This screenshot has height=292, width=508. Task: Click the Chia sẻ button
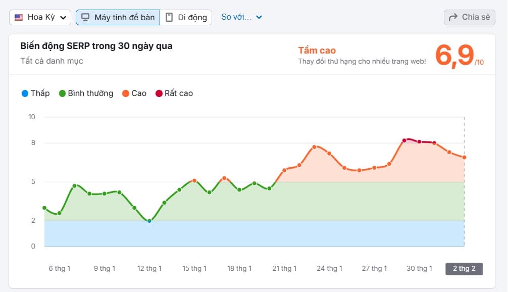469,17
